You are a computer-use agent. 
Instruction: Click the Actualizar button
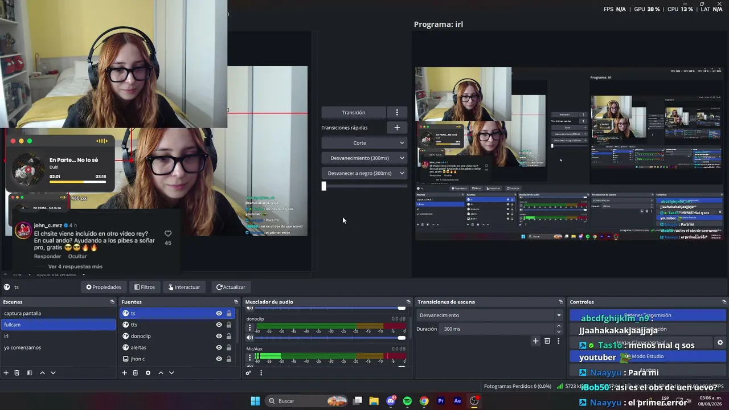231,287
